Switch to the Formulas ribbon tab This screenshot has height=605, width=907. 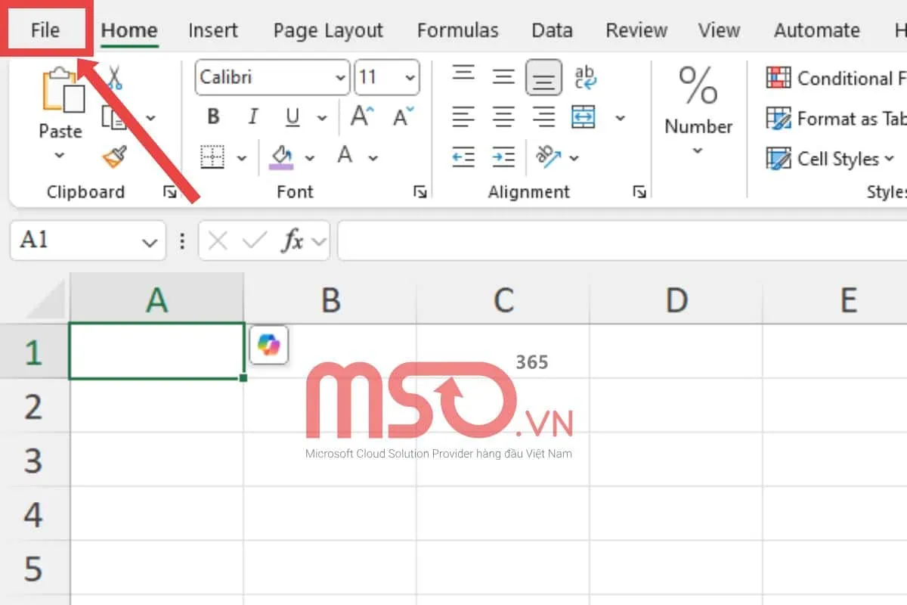457,30
